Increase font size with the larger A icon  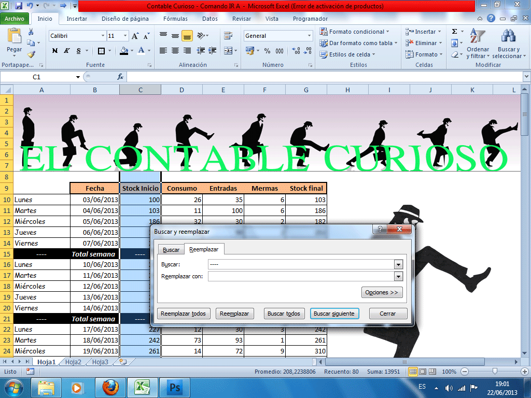135,36
